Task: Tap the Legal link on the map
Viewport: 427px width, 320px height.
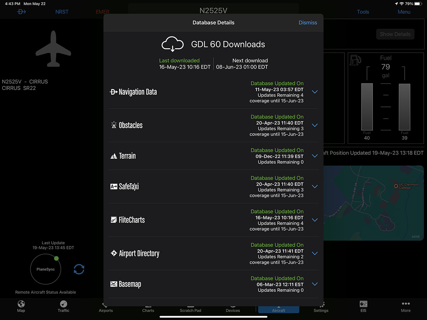Action: [416, 236]
